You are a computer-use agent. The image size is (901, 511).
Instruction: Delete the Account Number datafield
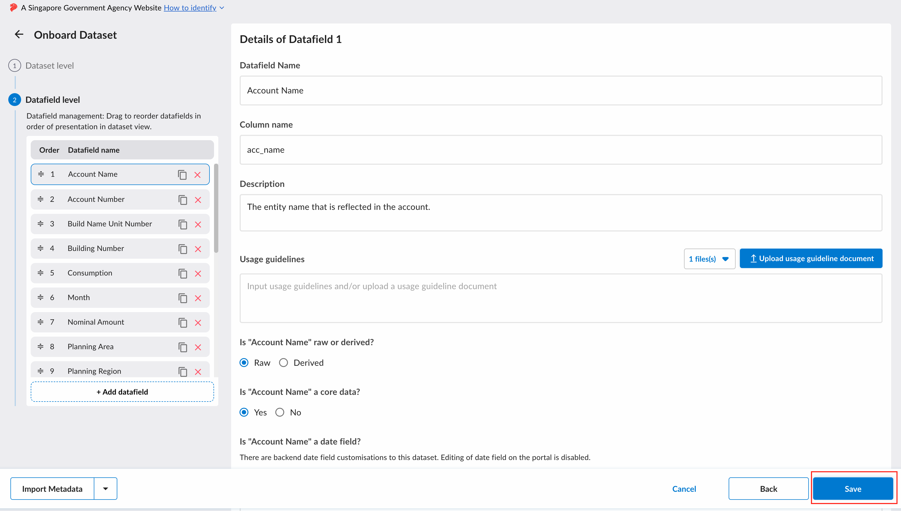pos(198,200)
